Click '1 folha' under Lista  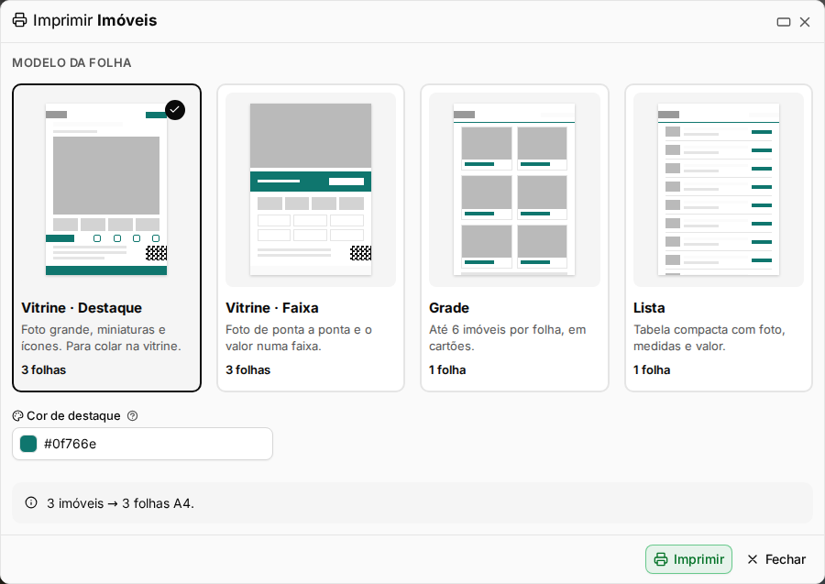click(652, 369)
